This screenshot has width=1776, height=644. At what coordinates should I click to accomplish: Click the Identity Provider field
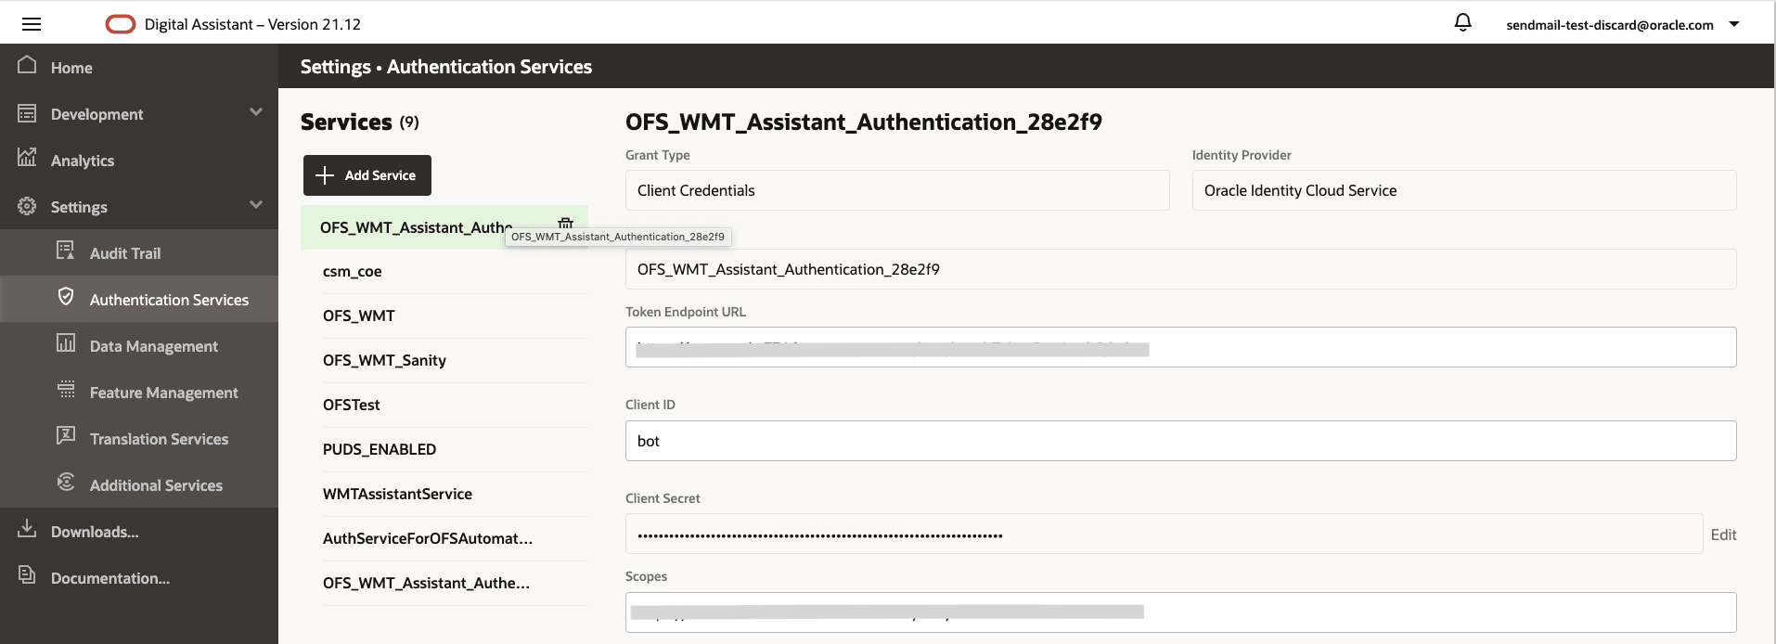click(1464, 190)
